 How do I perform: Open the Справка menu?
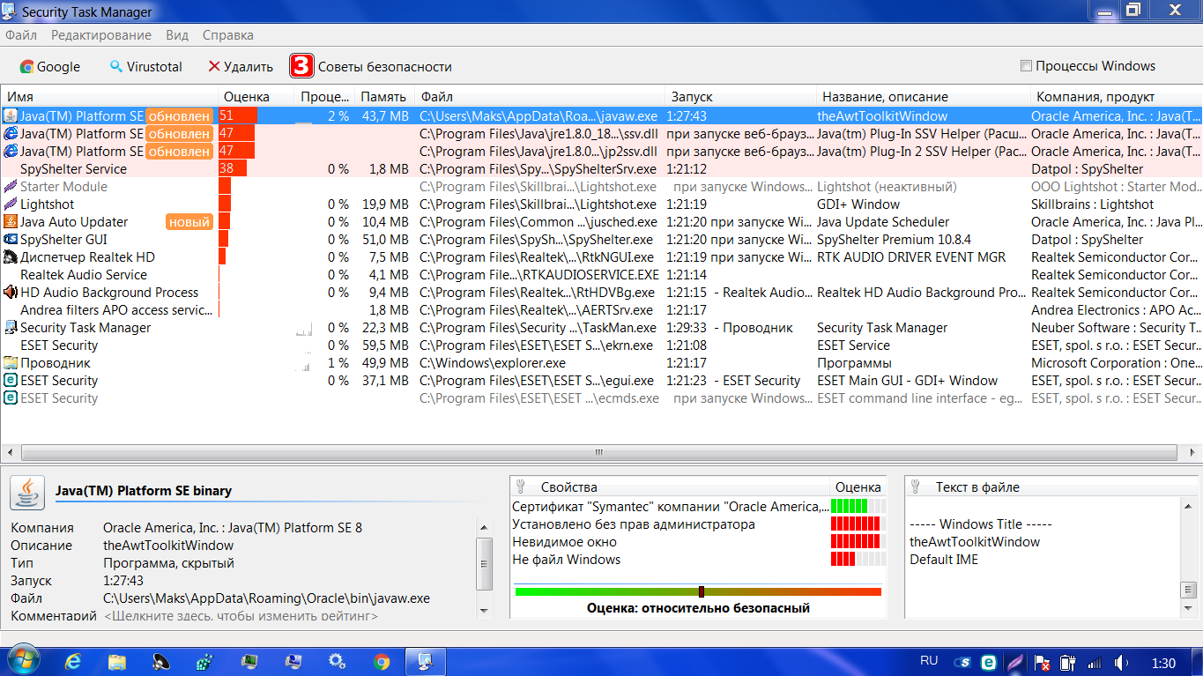click(228, 35)
